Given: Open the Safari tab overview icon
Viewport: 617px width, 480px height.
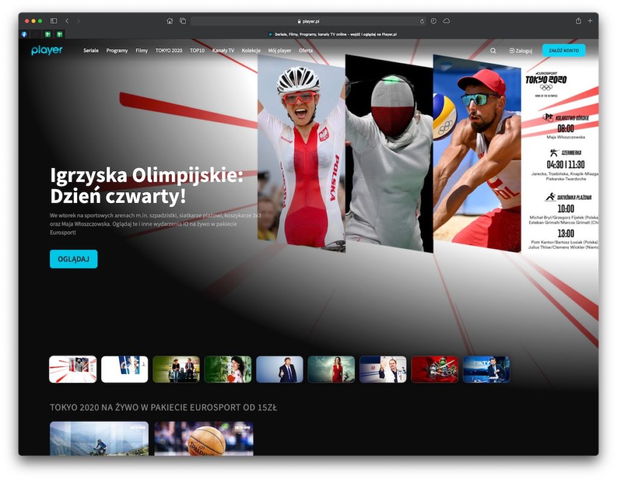Looking at the screenshot, I should click(183, 21).
